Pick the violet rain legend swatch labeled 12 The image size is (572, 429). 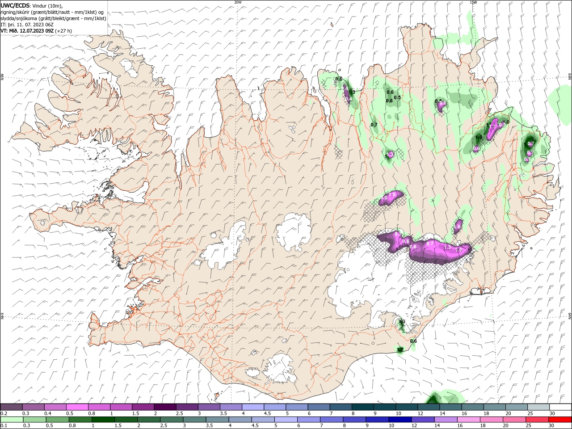[x=423, y=420]
